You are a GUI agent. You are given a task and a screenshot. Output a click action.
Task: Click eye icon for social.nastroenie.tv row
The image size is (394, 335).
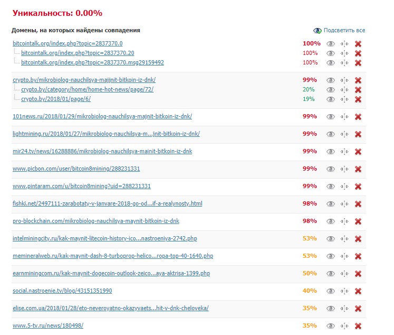(330, 291)
